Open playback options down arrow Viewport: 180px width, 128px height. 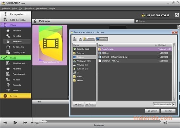pyautogui.click(x=32, y=123)
